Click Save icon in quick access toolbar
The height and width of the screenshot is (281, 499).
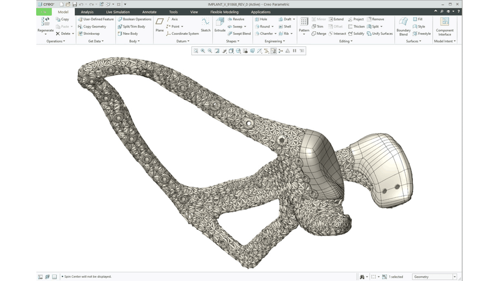pyautogui.click(x=74, y=4)
